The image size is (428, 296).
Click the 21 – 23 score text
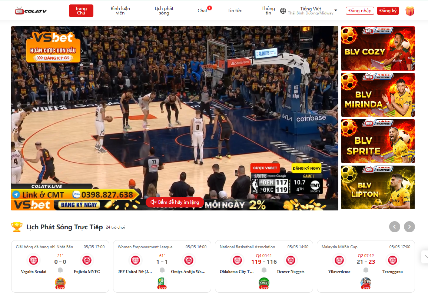coord(366,262)
